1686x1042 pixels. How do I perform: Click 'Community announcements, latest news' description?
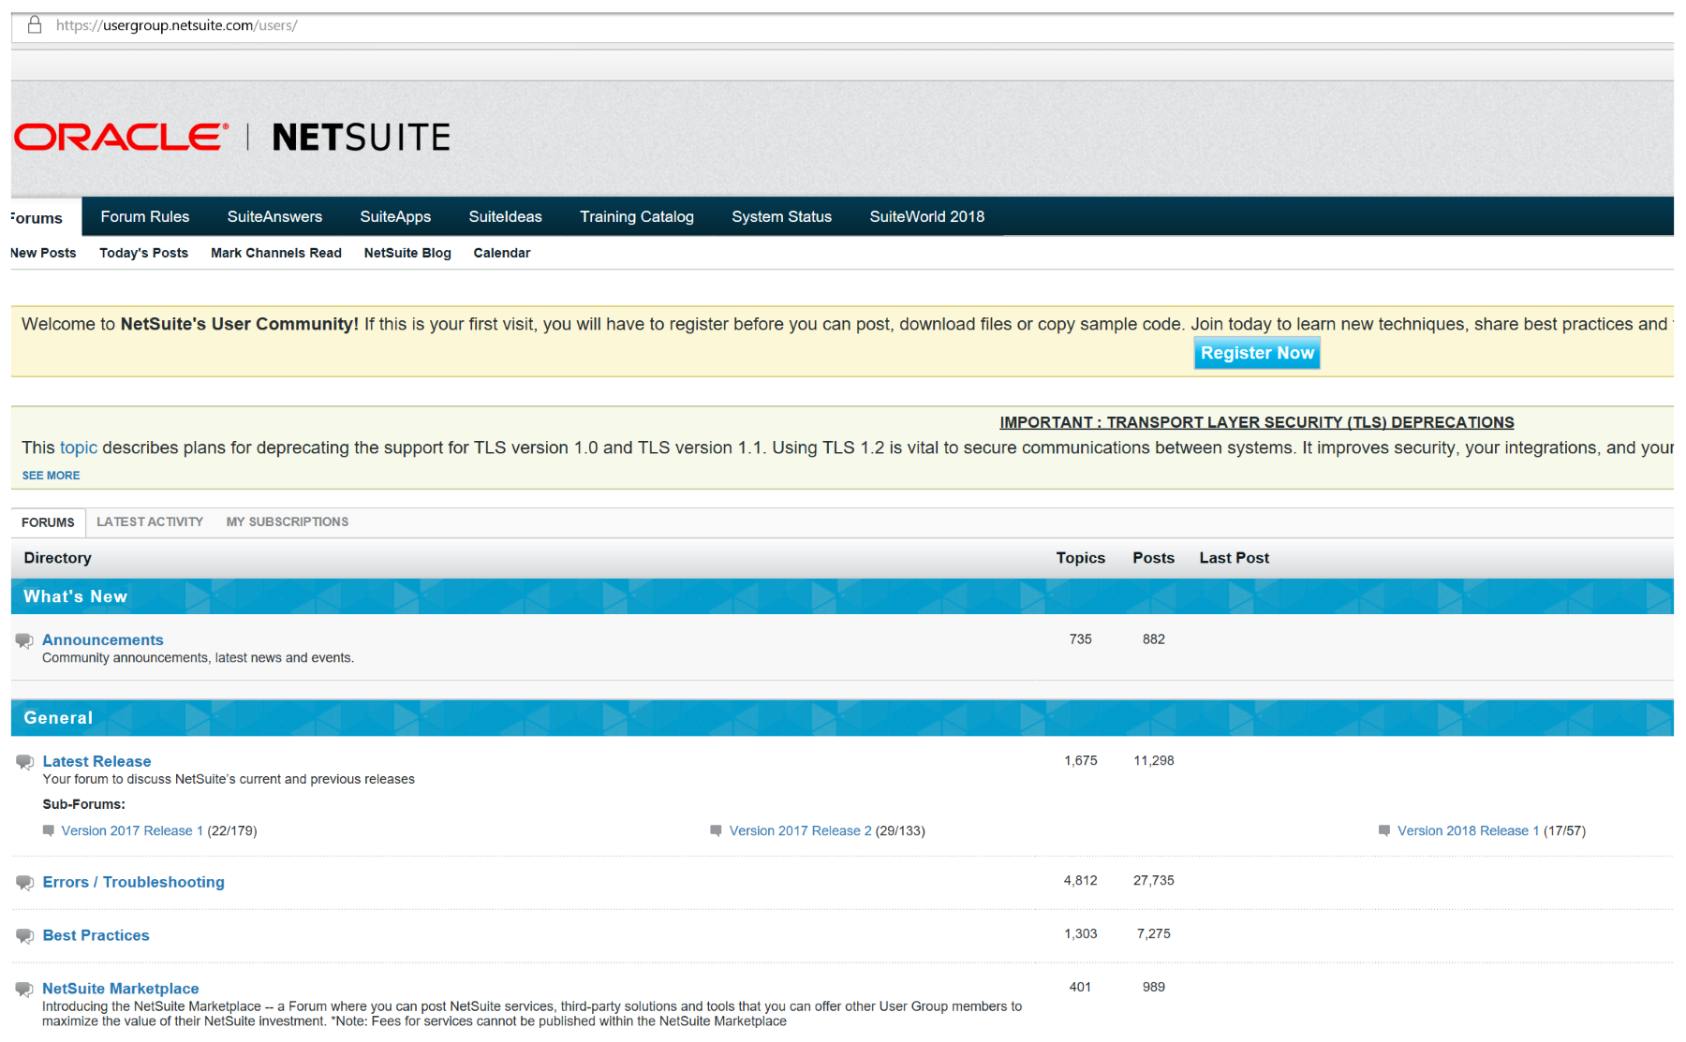(198, 658)
